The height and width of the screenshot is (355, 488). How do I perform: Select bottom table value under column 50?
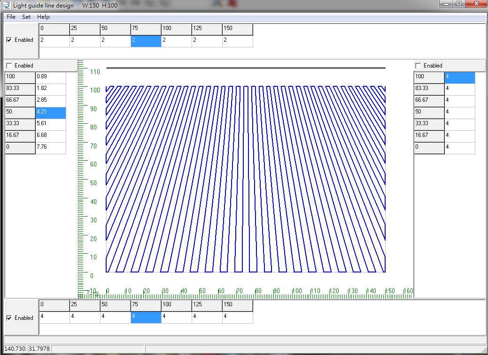tap(116, 317)
